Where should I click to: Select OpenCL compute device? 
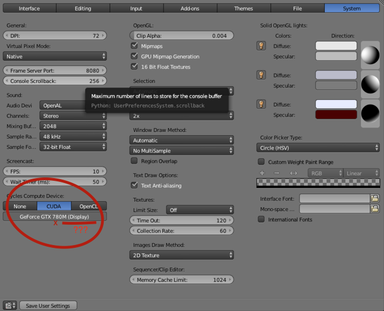(89, 206)
